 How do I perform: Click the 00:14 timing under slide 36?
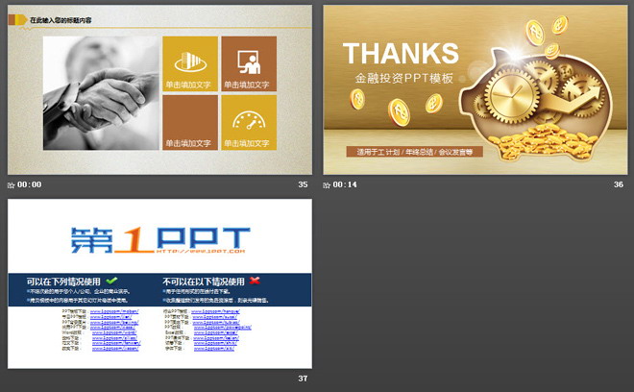(x=345, y=184)
